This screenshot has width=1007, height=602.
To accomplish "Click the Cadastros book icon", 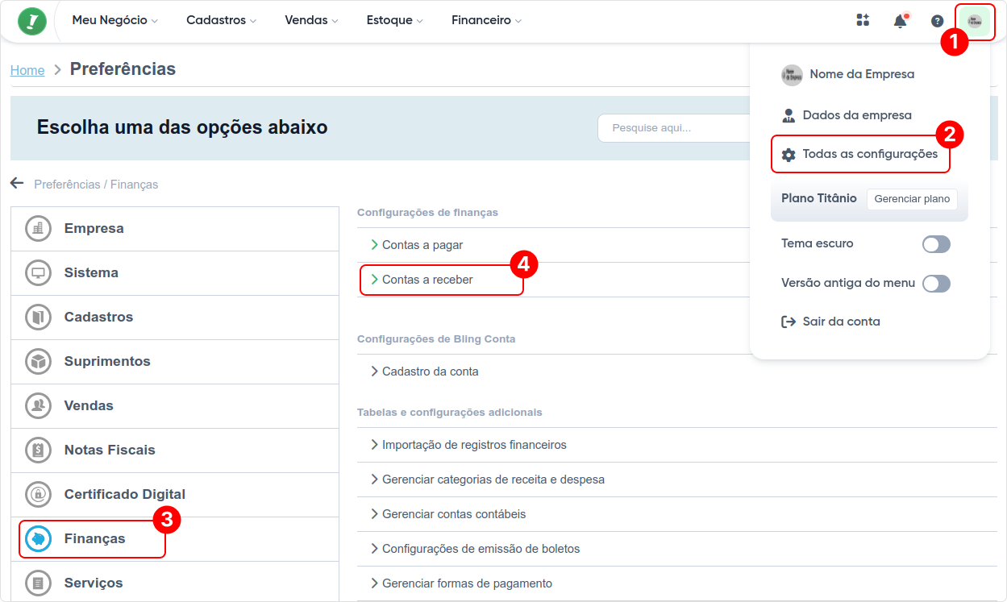I will coord(38,318).
